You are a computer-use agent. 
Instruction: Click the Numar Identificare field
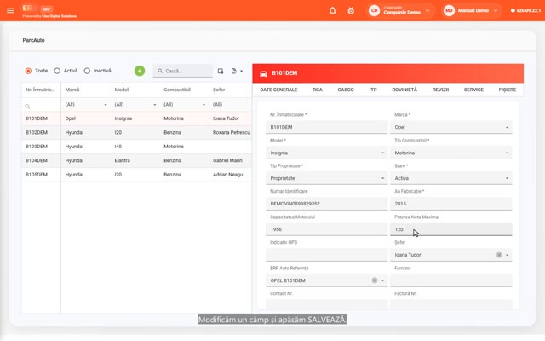click(326, 204)
